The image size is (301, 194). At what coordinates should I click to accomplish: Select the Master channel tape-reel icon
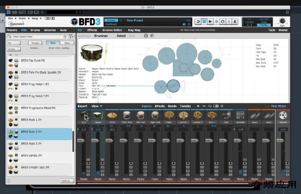tap(283, 115)
